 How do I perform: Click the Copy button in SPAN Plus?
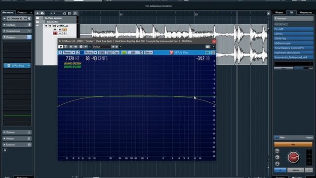(x=116, y=52)
